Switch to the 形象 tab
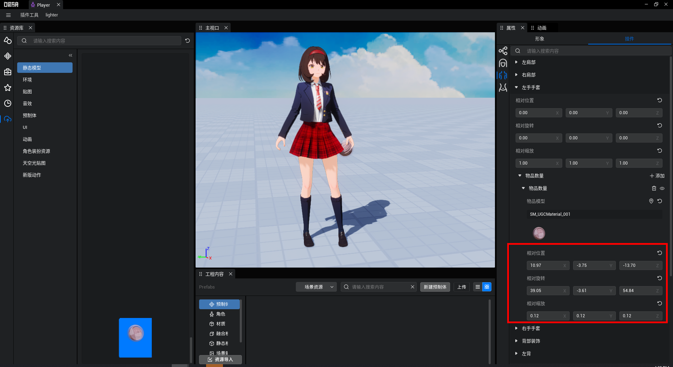The image size is (673, 367). coord(539,39)
